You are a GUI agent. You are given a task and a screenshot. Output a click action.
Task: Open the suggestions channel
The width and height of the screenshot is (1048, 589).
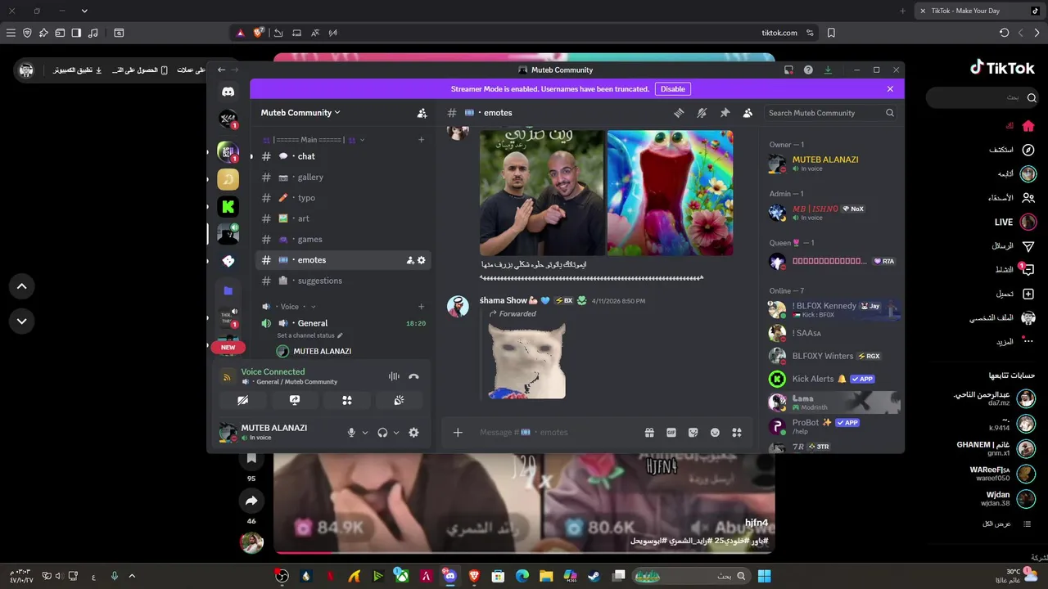coord(343,281)
